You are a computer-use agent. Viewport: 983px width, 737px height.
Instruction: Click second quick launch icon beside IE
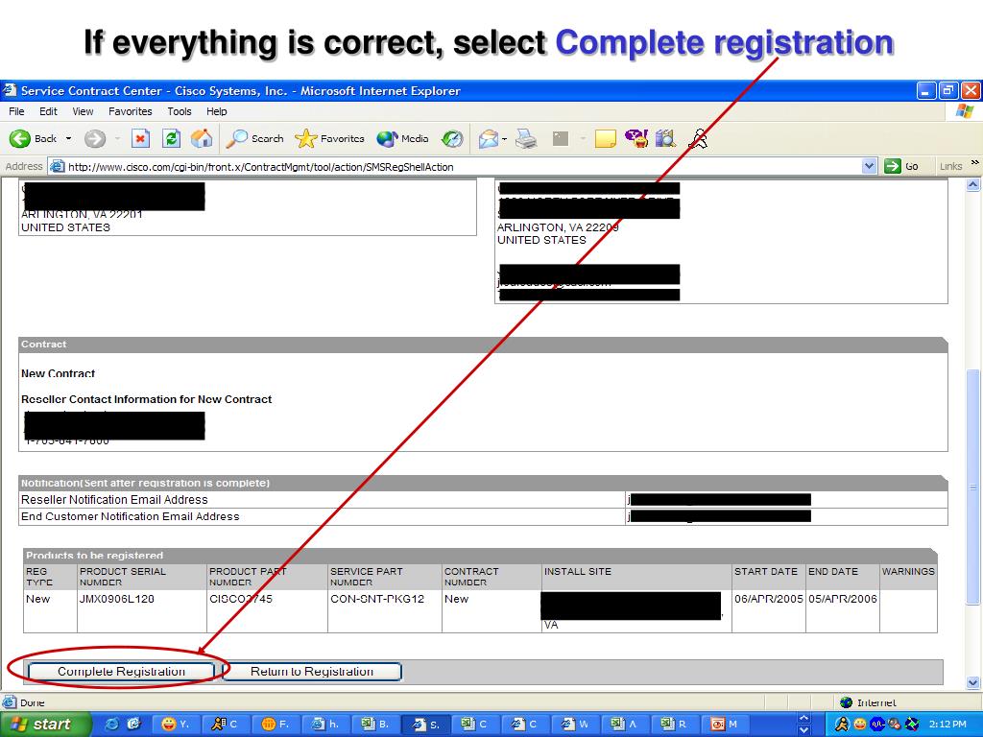point(133,724)
